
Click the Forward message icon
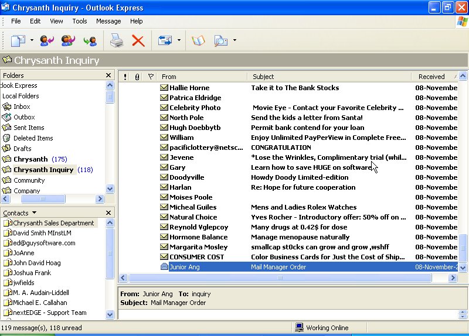click(90, 40)
